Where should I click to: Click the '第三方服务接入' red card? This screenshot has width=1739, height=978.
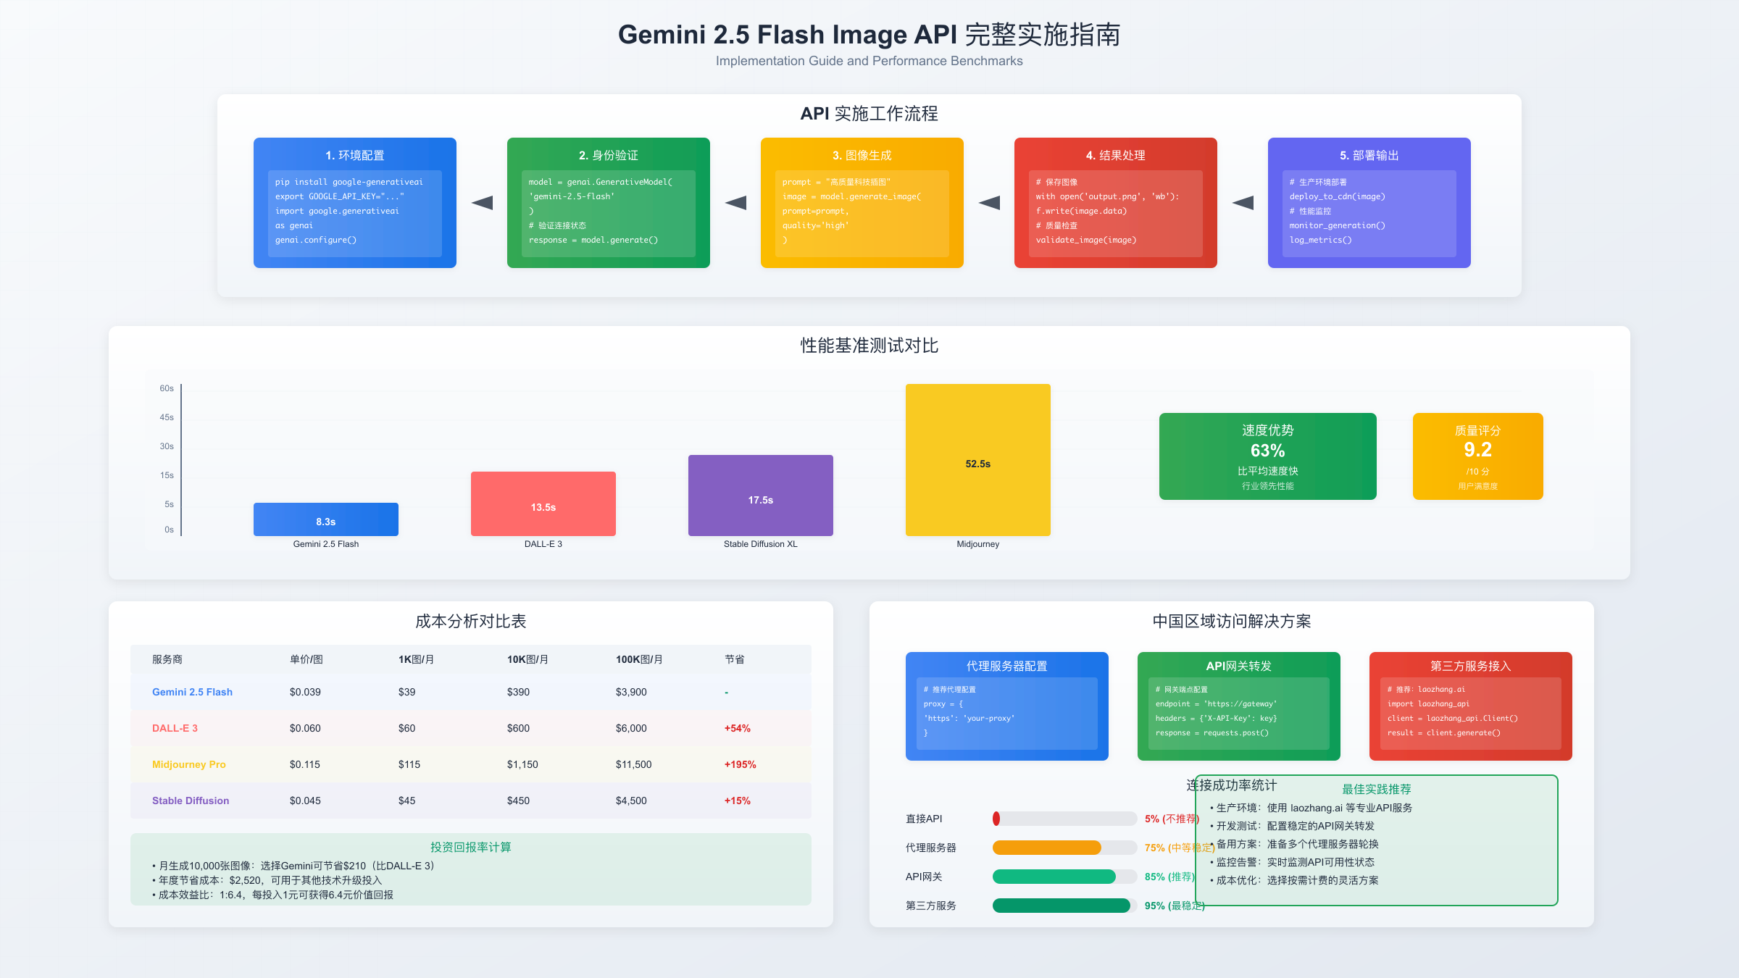[x=1471, y=706]
